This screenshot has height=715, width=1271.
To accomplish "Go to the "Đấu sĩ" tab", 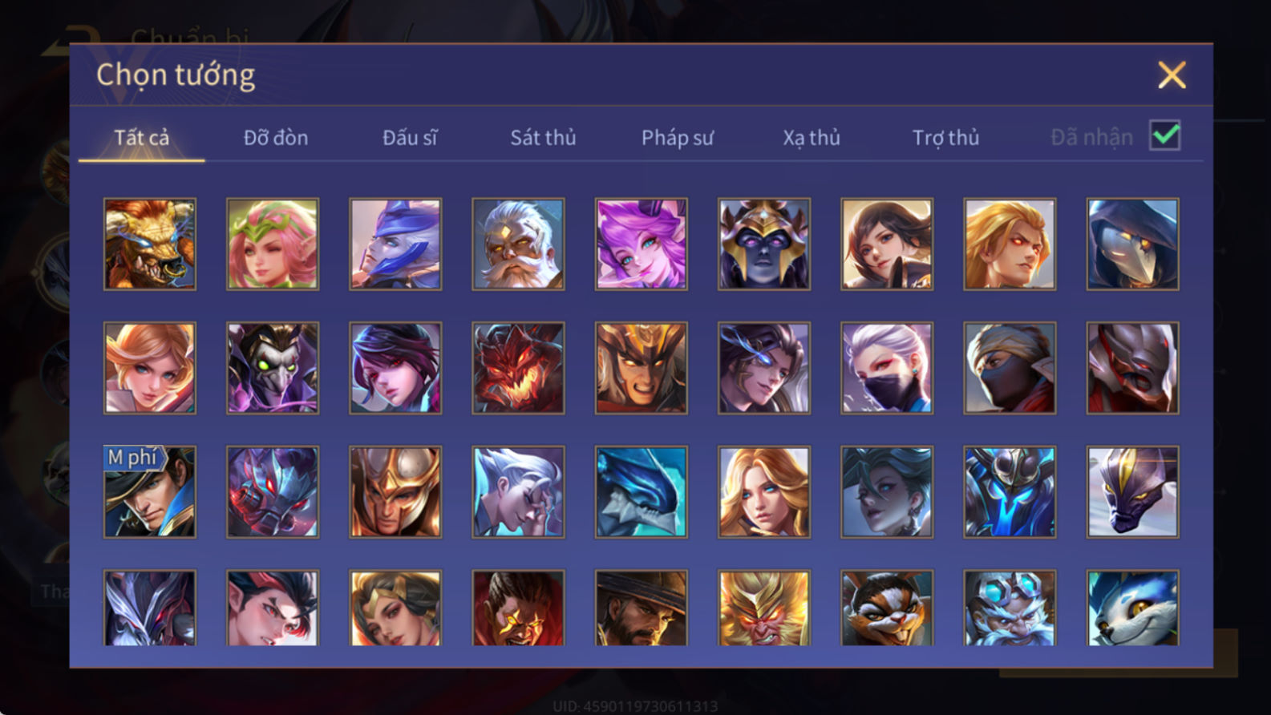I will pyautogui.click(x=410, y=138).
